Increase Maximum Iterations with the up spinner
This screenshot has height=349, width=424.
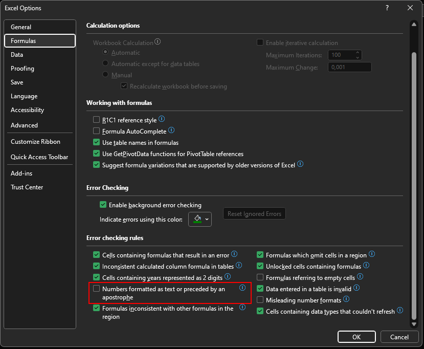tap(358, 53)
